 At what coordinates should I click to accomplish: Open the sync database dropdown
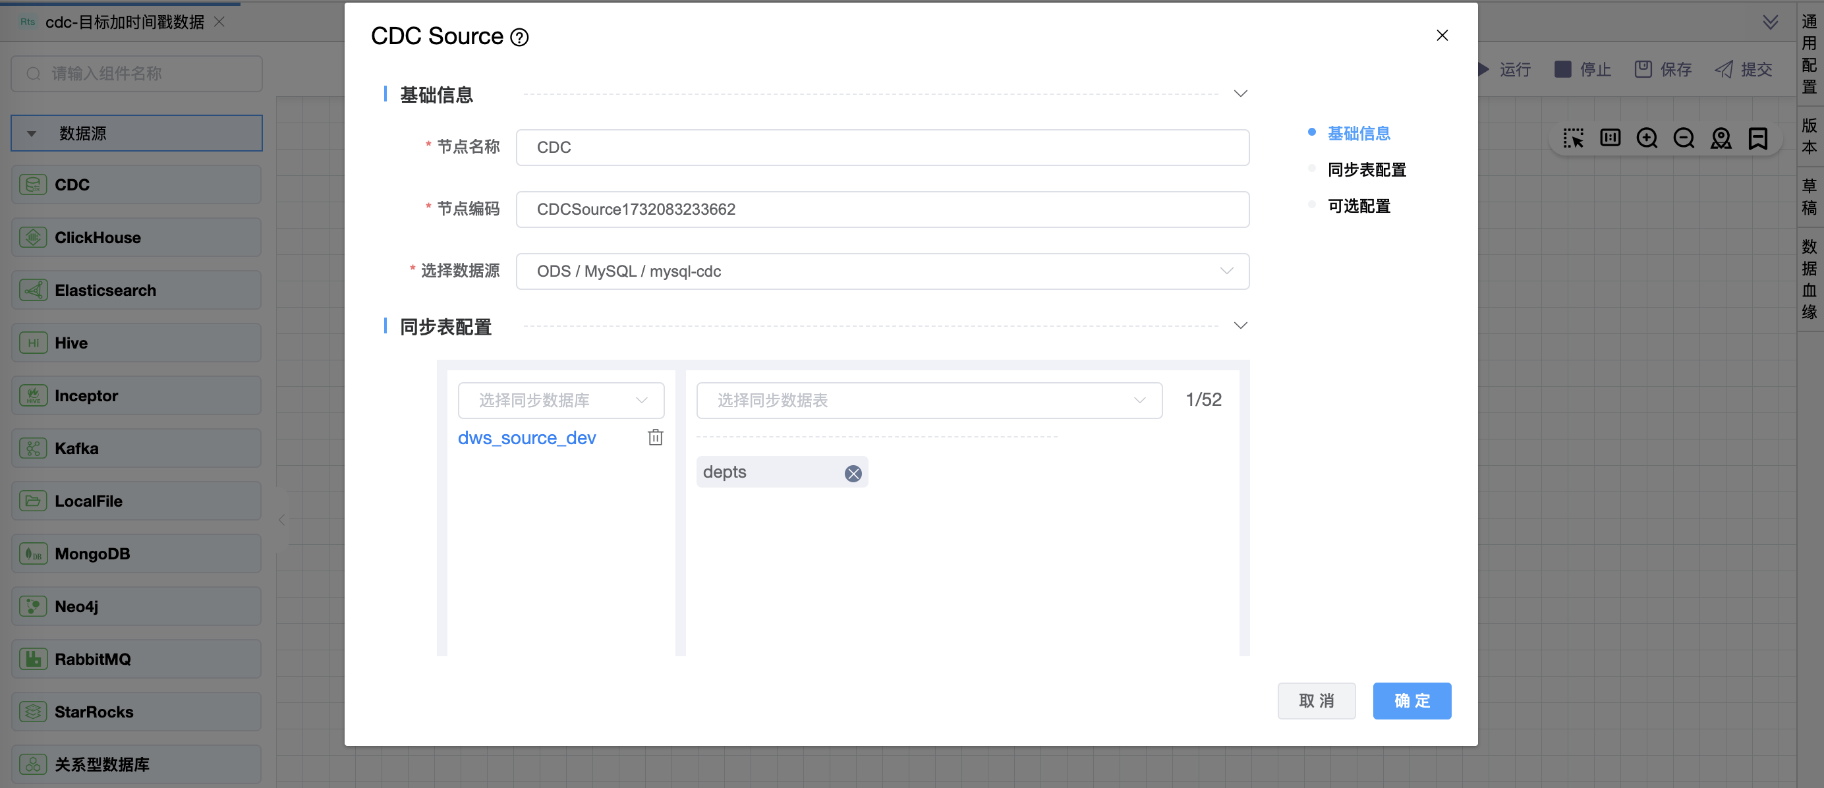[560, 401]
